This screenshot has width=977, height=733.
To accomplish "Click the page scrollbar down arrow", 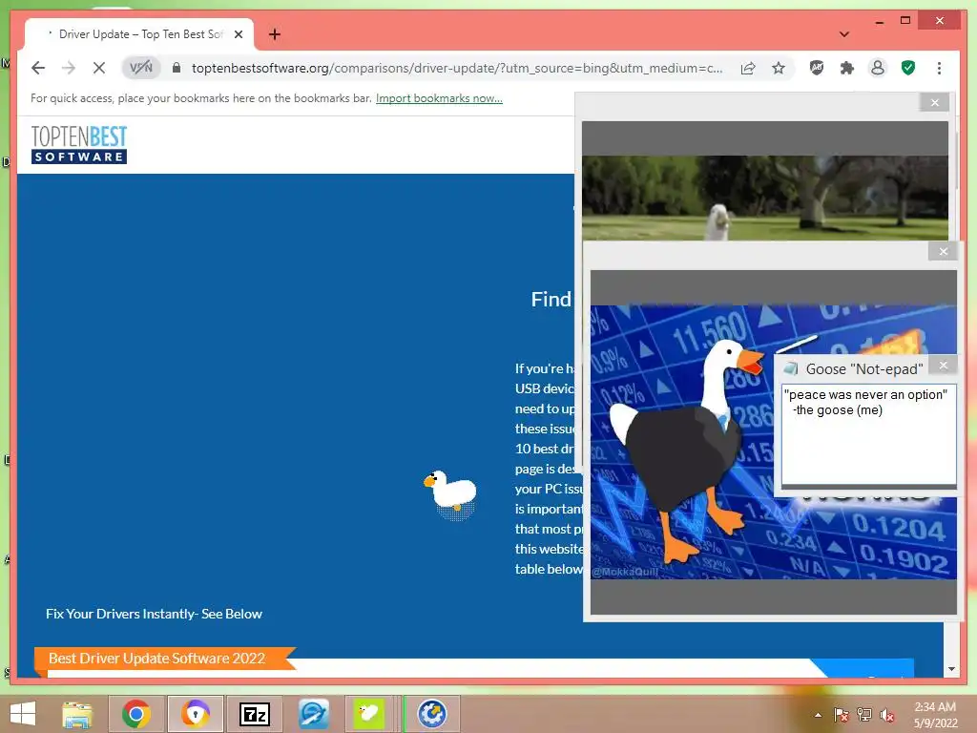I will 951,669.
